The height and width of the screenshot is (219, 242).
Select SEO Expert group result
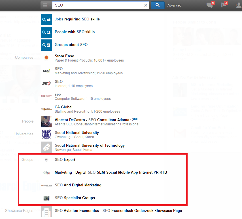(65, 159)
